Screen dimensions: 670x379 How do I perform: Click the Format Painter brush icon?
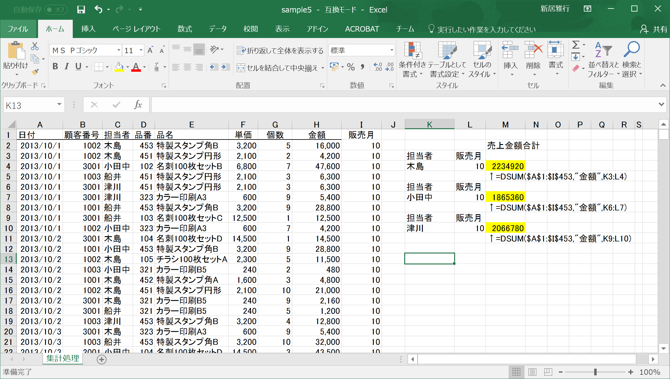coord(35,72)
